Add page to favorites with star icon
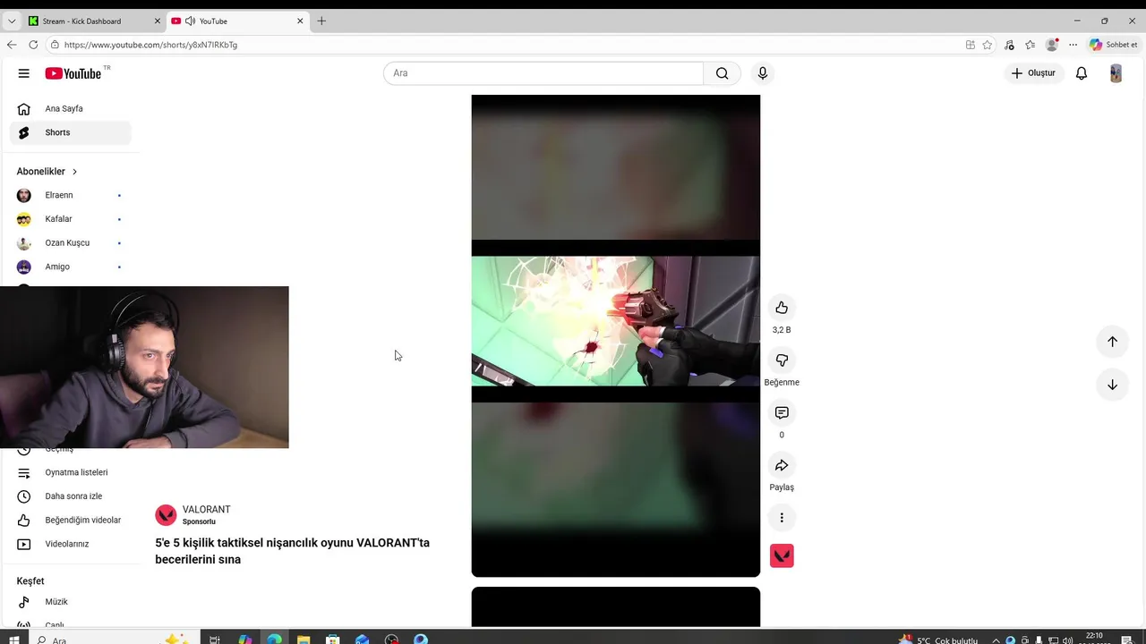1146x644 pixels. [x=987, y=45]
